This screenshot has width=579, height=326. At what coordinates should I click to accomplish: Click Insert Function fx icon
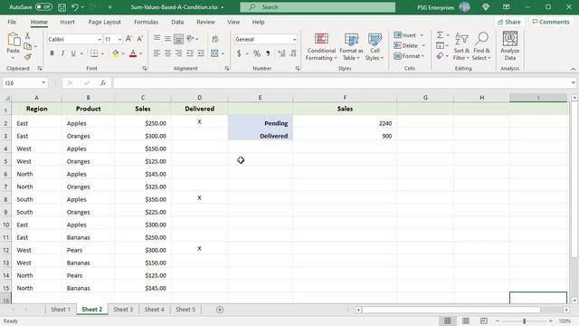pos(103,82)
